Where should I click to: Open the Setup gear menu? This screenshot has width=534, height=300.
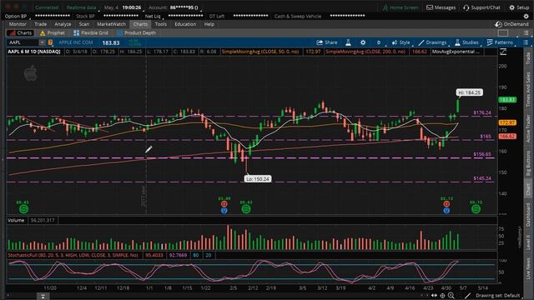click(519, 7)
